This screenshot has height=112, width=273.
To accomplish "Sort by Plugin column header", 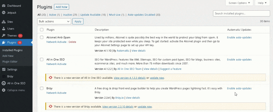I will coord(50,30).
